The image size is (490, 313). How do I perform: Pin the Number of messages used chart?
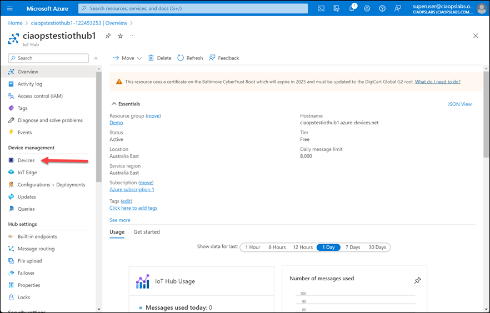[x=418, y=281]
